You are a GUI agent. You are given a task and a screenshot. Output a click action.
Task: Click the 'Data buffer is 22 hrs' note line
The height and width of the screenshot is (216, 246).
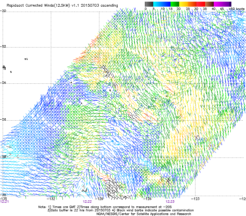click(x=120, y=210)
